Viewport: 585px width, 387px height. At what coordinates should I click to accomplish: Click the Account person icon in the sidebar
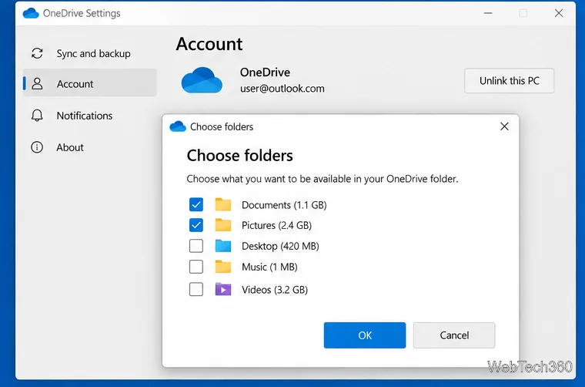point(37,84)
